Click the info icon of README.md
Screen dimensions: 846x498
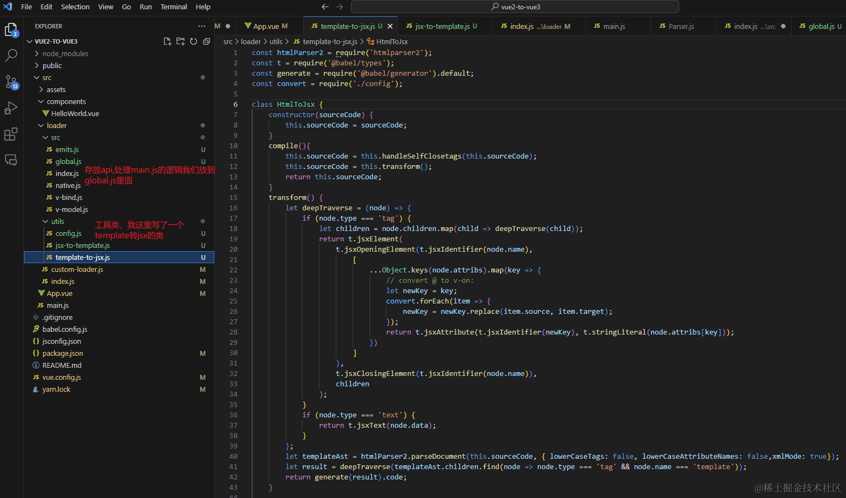point(36,365)
